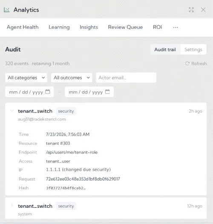This screenshot has height=224, width=213.
Task: Close the Analytics panel
Action: click(203, 10)
